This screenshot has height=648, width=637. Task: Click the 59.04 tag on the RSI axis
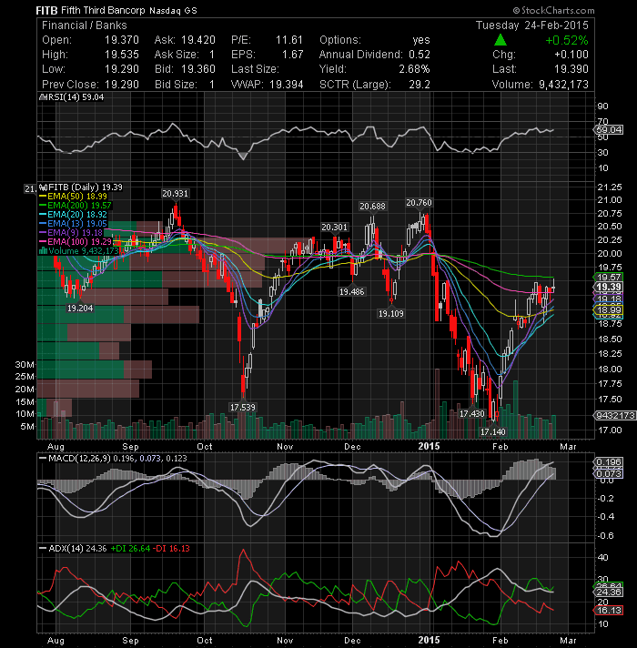pos(609,130)
